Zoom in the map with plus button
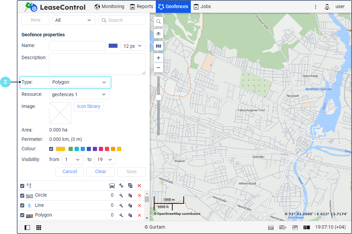 tap(159, 58)
